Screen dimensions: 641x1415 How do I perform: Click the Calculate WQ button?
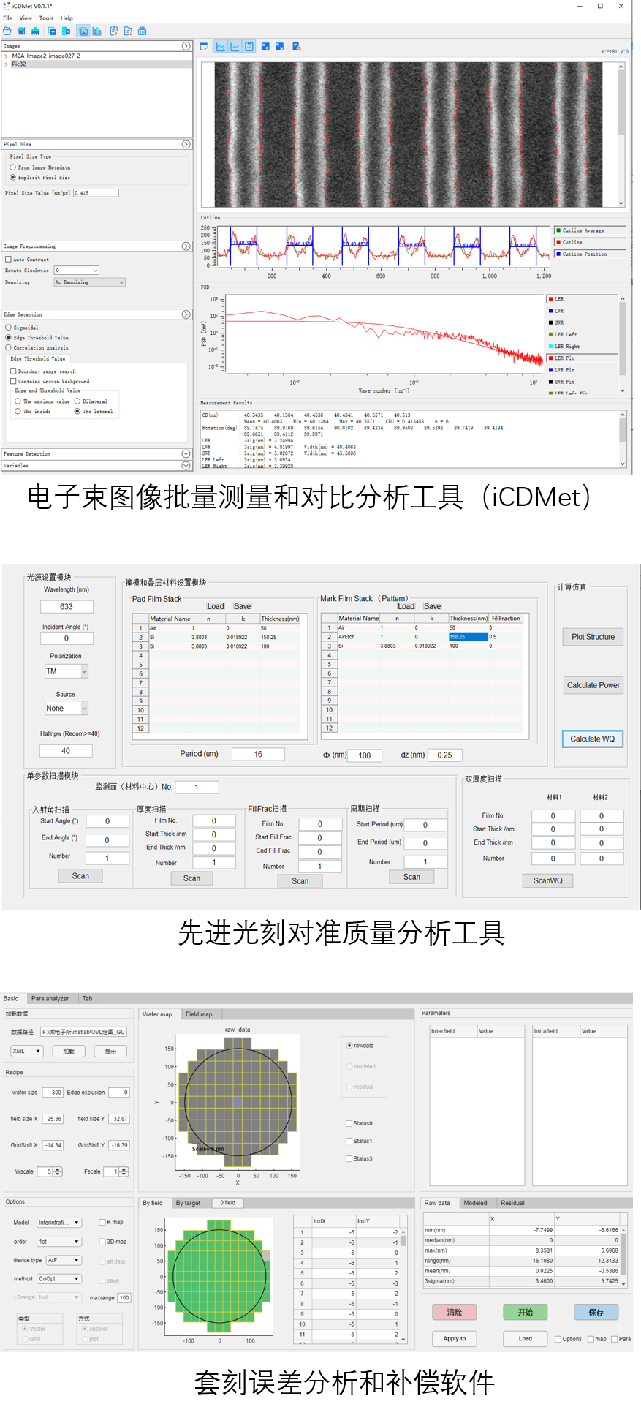[x=592, y=739]
